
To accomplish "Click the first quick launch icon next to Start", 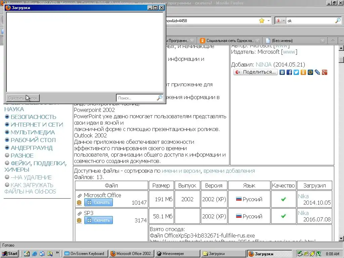I will tap(27, 254).
